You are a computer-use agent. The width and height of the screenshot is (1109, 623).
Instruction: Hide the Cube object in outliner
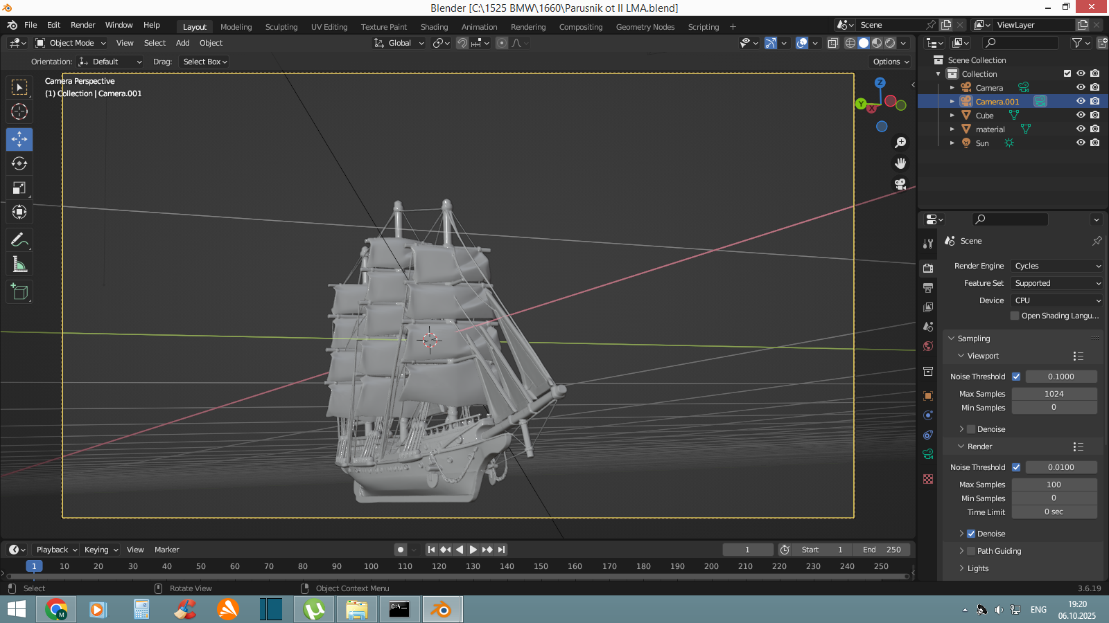[1080, 115]
